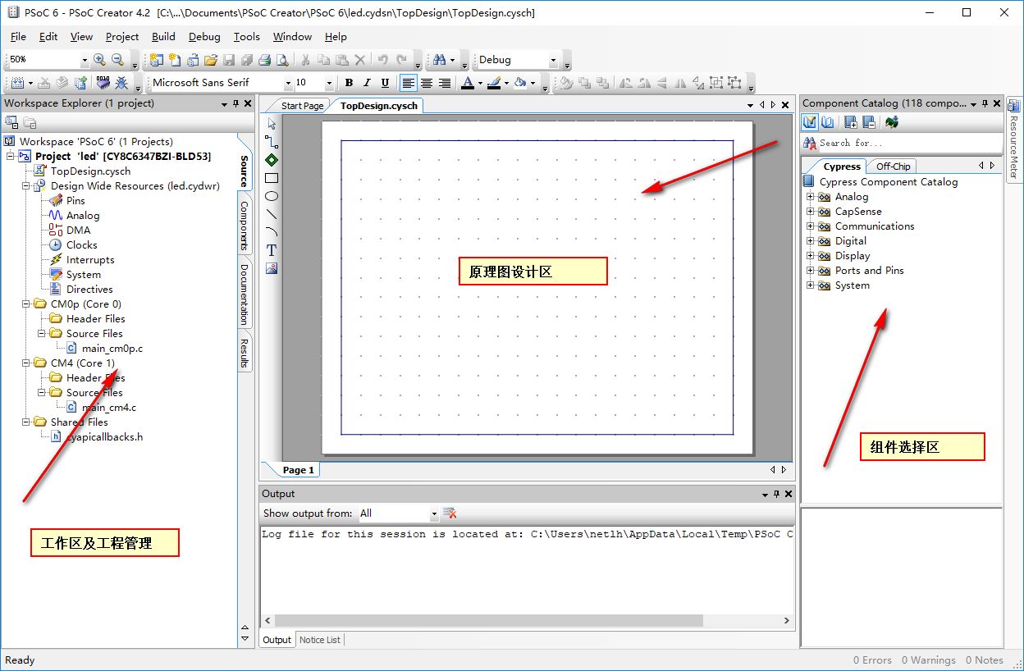This screenshot has width=1024, height=671.
Task: Open the font size 10 dropdown
Action: 330,83
